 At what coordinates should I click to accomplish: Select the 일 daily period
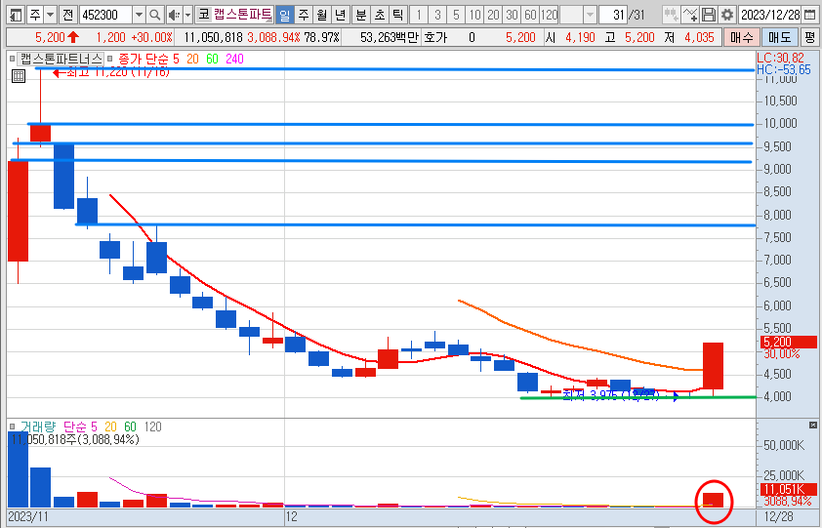coord(284,15)
